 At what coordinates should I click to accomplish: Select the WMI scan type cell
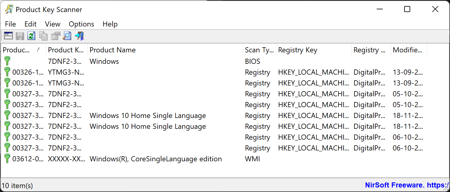pos(252,159)
